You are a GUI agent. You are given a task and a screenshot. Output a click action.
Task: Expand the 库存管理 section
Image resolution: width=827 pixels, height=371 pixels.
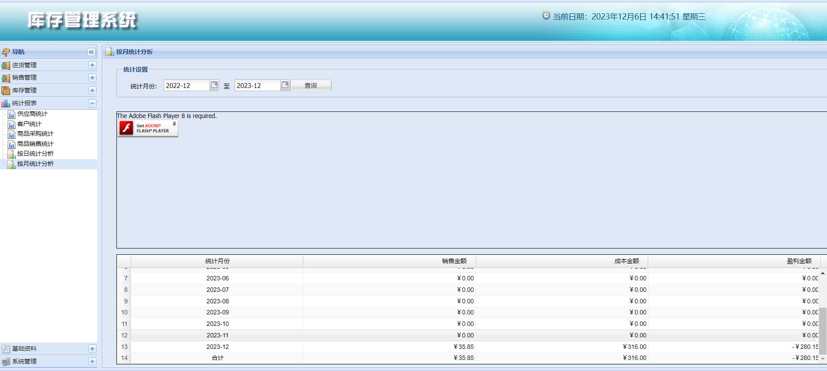point(92,90)
